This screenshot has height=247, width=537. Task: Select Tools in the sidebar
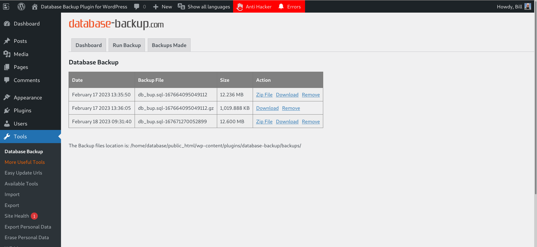(x=31, y=137)
